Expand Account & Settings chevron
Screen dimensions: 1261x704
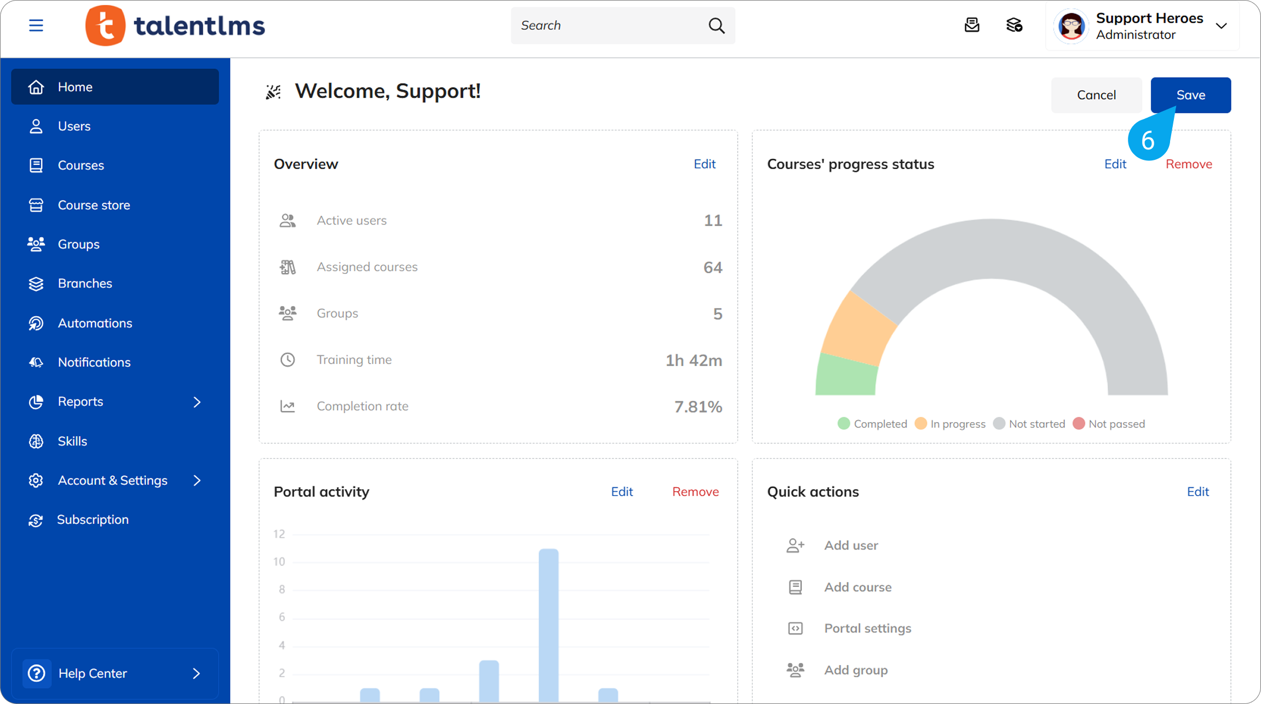(x=197, y=481)
